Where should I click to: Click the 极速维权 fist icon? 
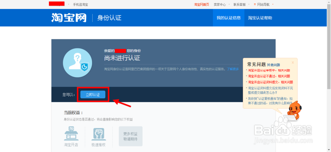click(x=99, y=134)
